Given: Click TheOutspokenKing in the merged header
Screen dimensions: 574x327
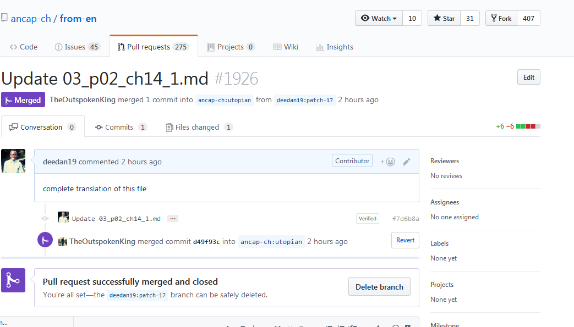Looking at the screenshot, I should click(x=83, y=99).
